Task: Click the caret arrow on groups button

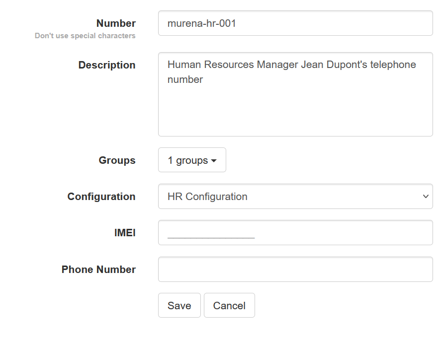Action: 214,161
